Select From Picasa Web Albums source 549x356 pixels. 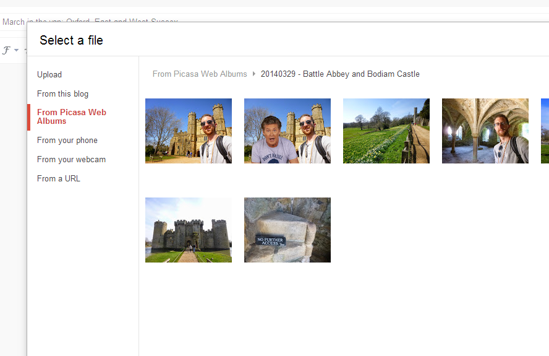pos(72,116)
